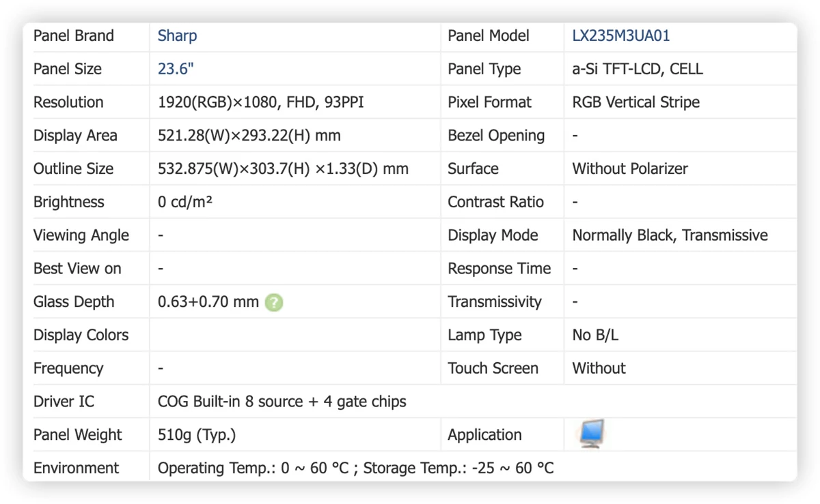Select the Display Area dimensions text

point(249,136)
